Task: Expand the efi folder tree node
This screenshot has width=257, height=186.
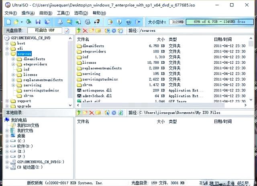Action: (x=7, y=49)
